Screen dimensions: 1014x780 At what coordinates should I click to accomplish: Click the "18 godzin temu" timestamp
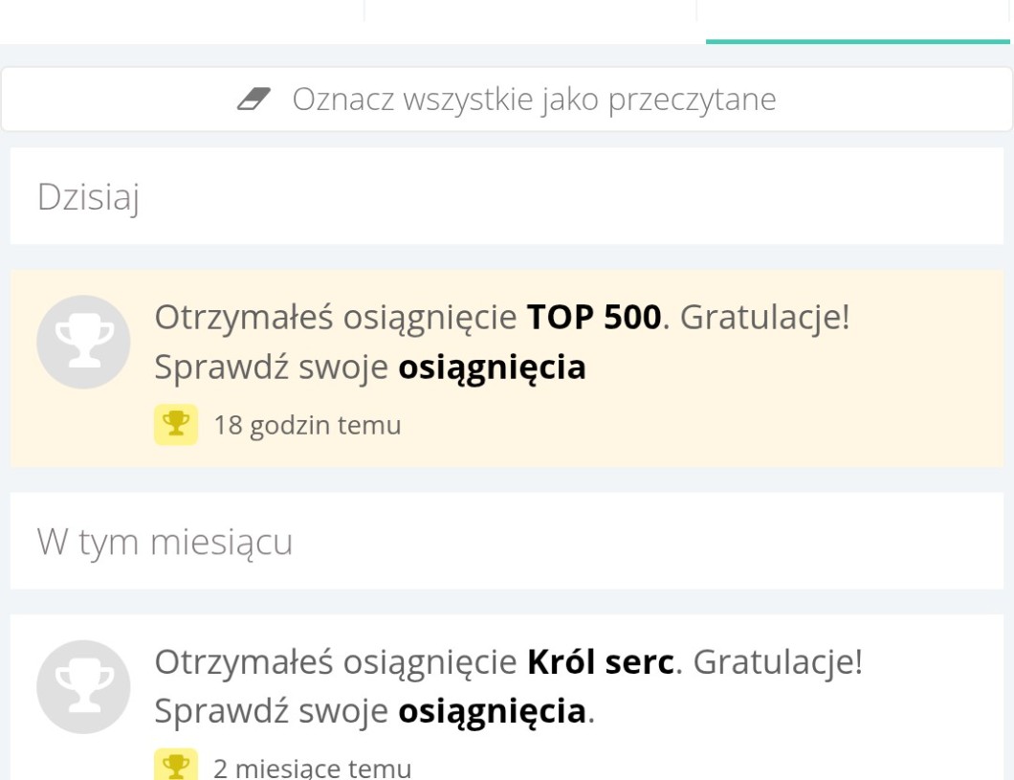(307, 425)
